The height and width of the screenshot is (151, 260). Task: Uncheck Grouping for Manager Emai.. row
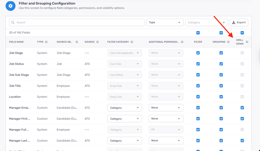(221, 108)
